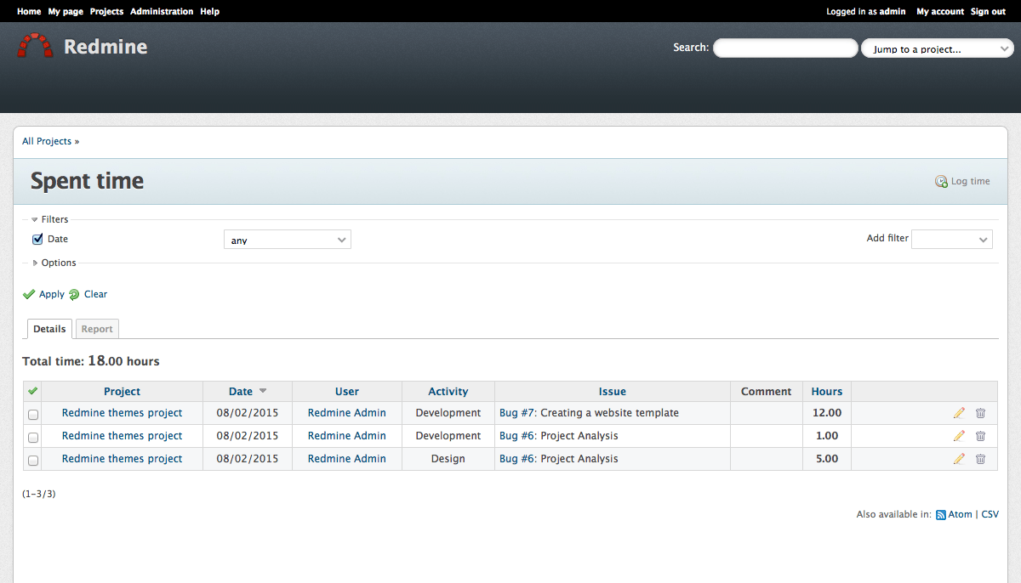Click the Date column sort arrow icon
Viewport: 1021px width, 583px height.
tap(263, 391)
